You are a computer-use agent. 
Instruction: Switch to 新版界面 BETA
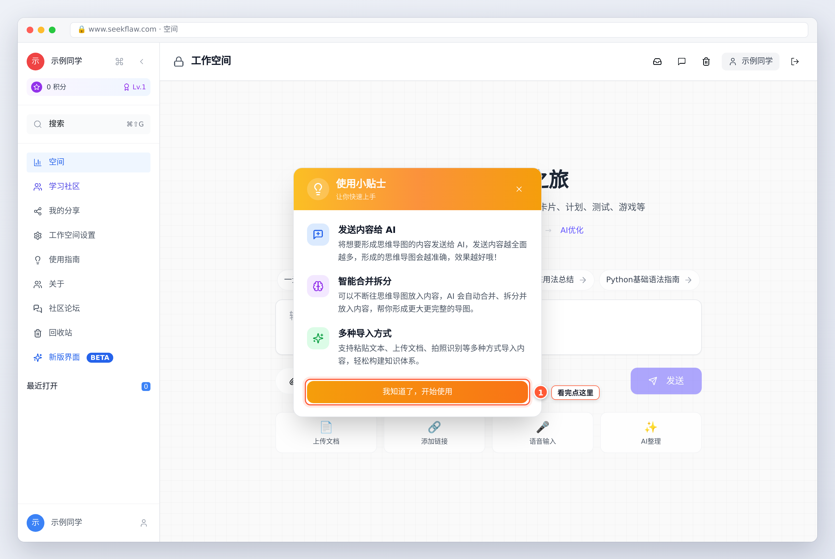89,357
